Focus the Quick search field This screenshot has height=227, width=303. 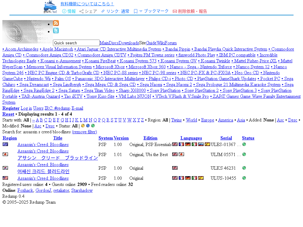[76, 43]
